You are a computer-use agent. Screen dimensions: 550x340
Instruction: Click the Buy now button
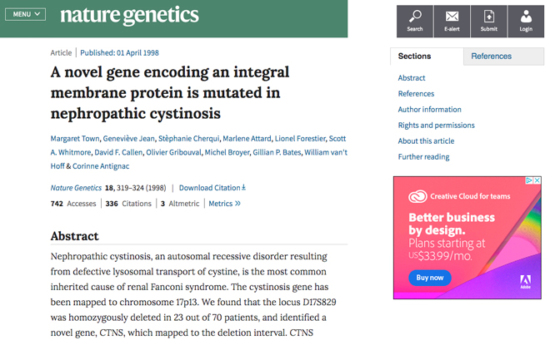pos(430,277)
